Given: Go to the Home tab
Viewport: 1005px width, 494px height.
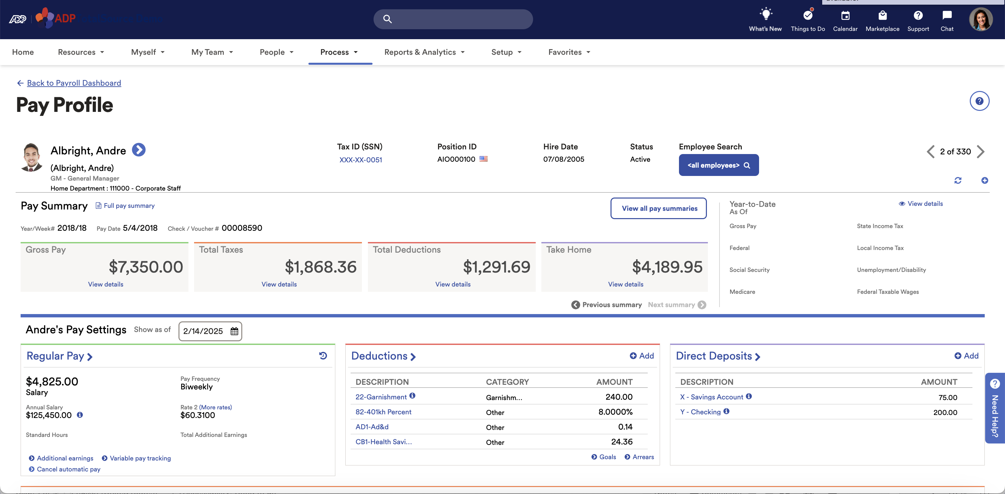Looking at the screenshot, I should (x=23, y=52).
